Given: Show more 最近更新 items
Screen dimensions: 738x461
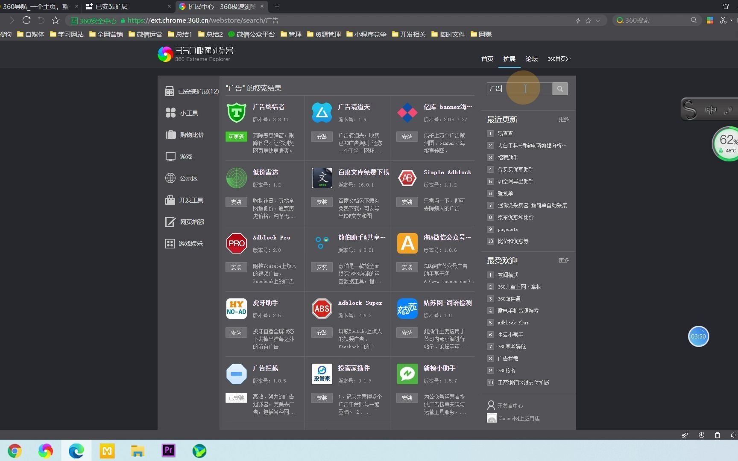Looking at the screenshot, I should pyautogui.click(x=564, y=119).
